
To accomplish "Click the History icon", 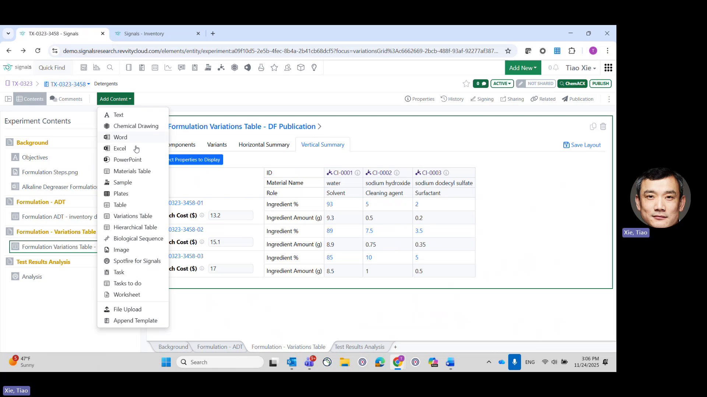I will [x=452, y=99].
